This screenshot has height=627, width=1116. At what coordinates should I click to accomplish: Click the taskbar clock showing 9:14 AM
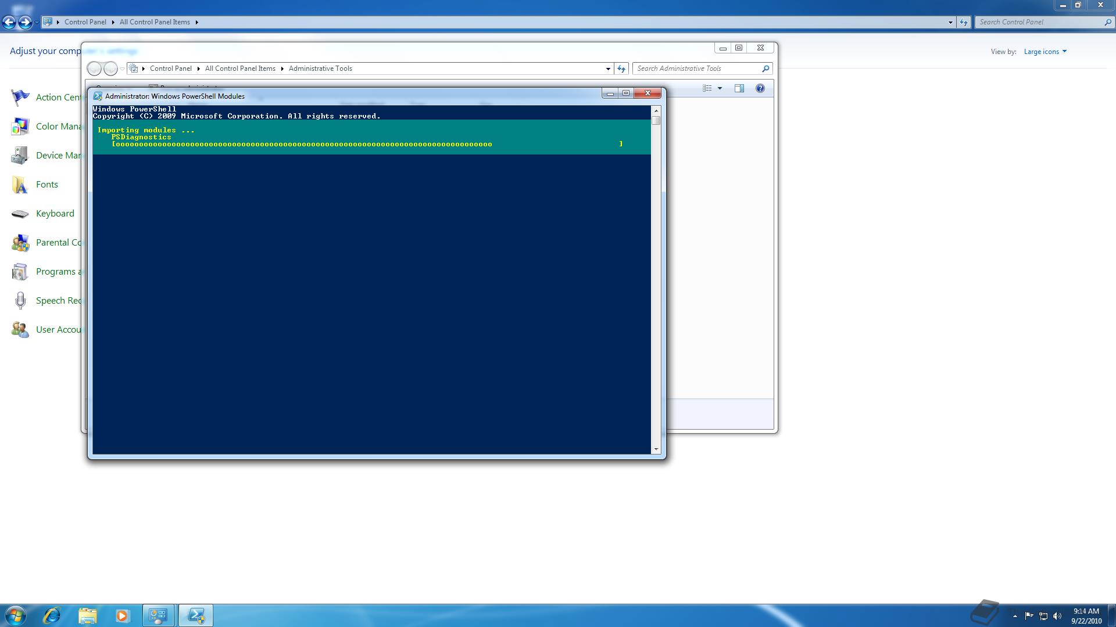1086,616
